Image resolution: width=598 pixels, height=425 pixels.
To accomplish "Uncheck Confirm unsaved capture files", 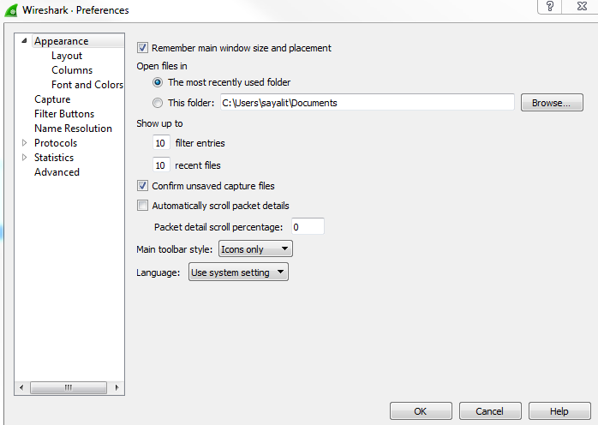I will click(143, 185).
